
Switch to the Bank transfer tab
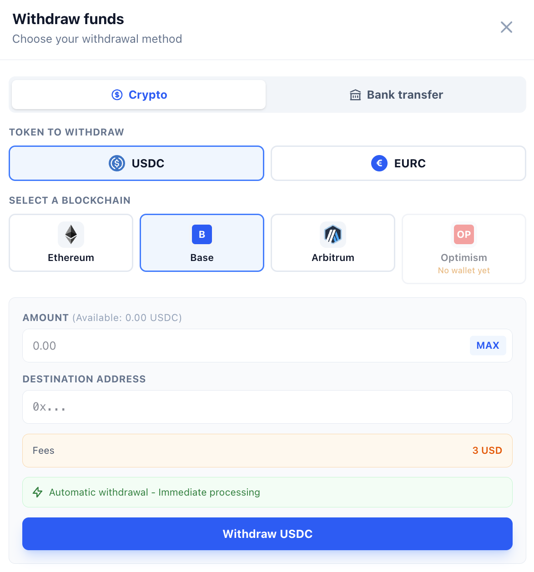[396, 95]
